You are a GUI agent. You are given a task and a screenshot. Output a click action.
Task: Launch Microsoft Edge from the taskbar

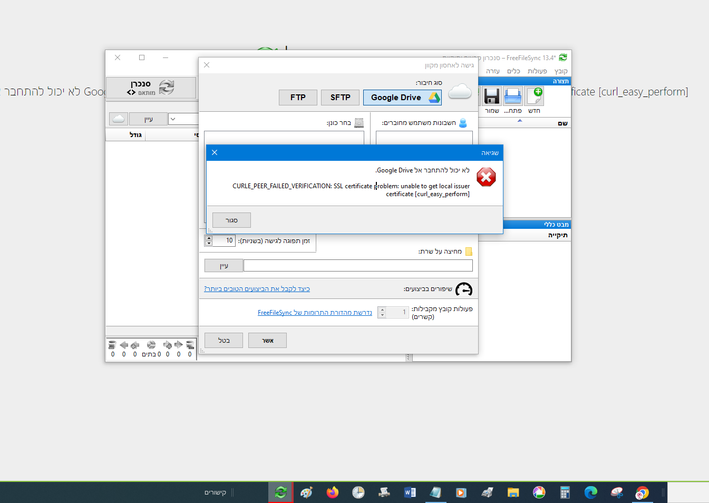[591, 492]
